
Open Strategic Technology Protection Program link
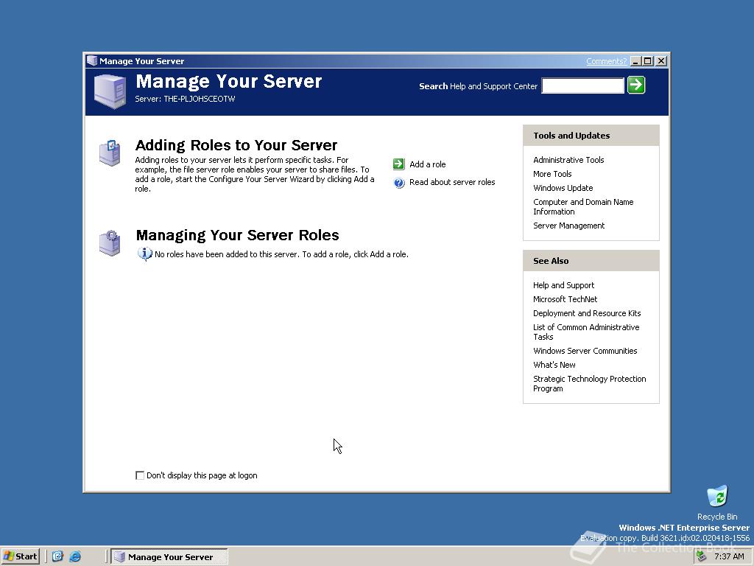589,383
